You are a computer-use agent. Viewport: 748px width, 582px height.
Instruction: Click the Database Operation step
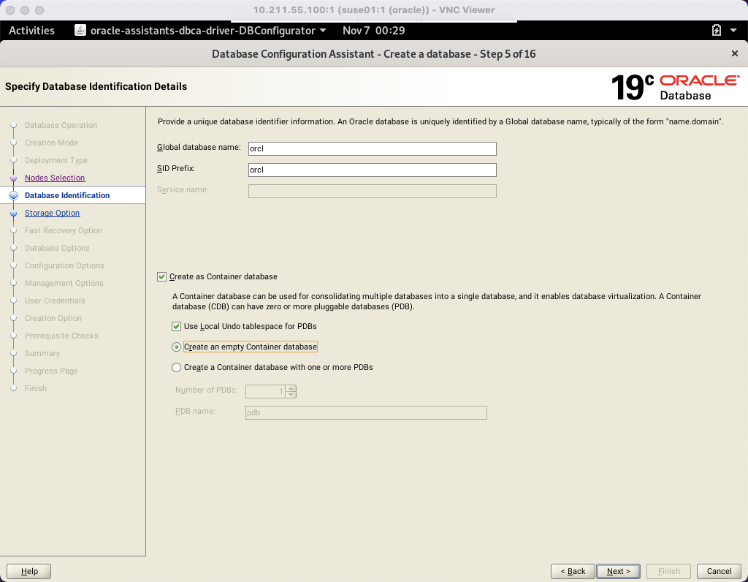61,125
